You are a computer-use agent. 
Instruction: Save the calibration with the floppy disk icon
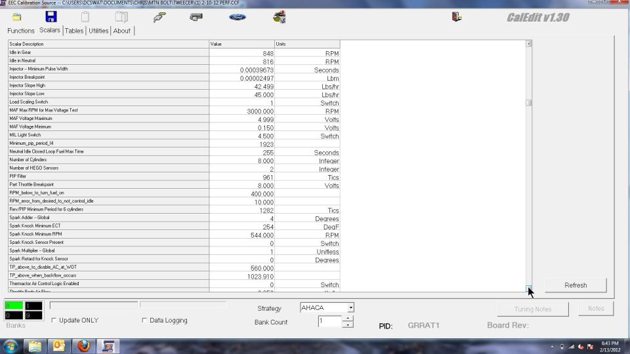point(51,16)
